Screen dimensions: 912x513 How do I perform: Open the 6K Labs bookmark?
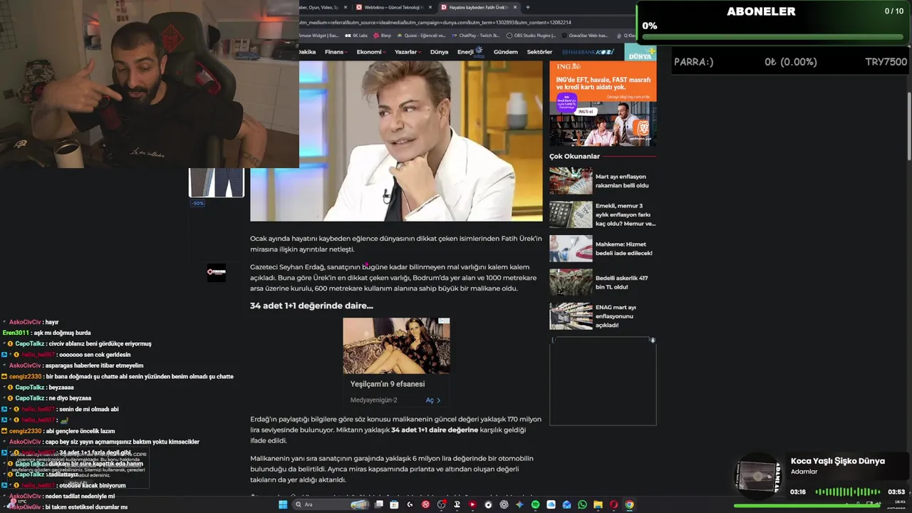click(x=358, y=35)
